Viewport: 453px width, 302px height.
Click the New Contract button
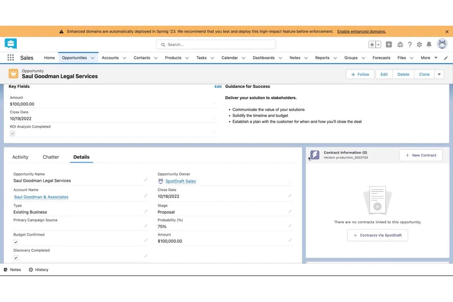click(421, 155)
